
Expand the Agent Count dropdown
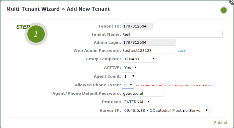[x=129, y=76]
